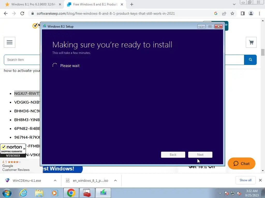This screenshot has width=265, height=198.
Task: Launch Internet Explorer from taskbar
Action: [23, 193]
